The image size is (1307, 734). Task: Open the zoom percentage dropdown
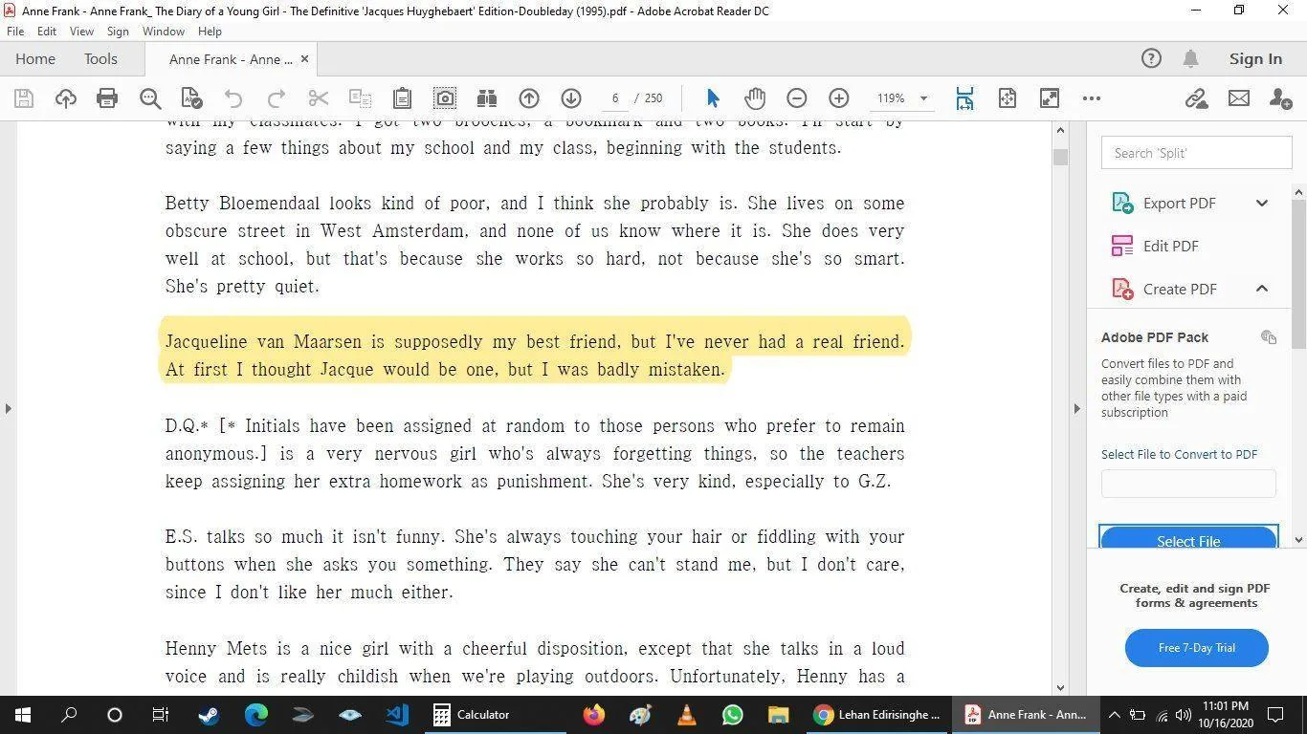921,97
